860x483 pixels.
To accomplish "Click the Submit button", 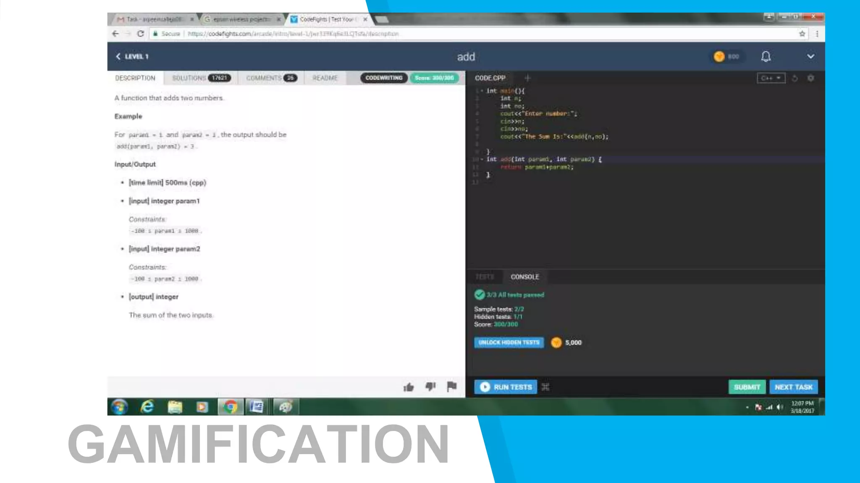I will tap(747, 387).
